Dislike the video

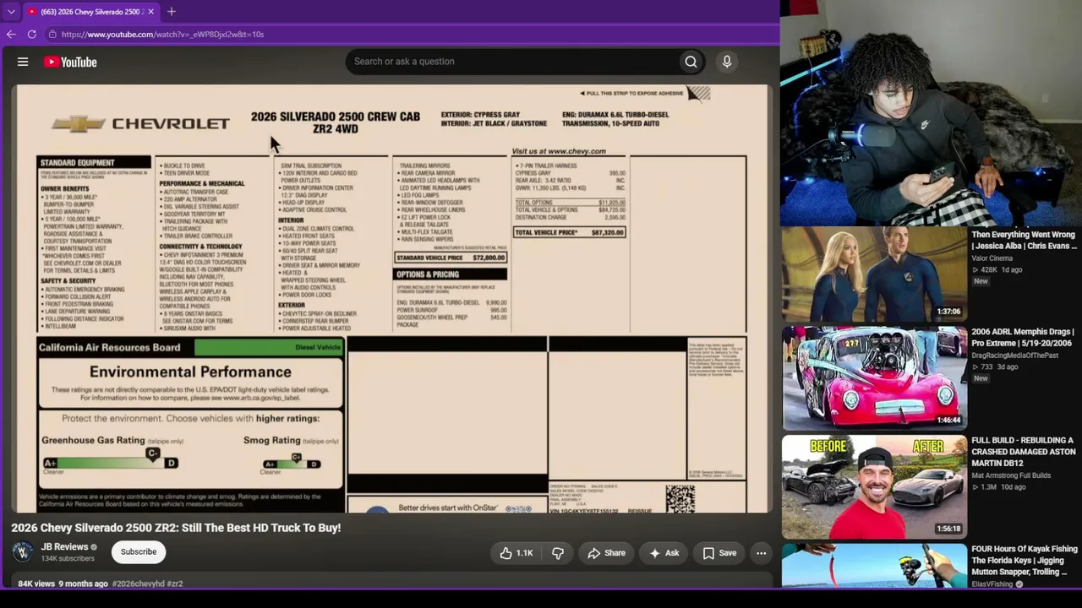point(558,553)
